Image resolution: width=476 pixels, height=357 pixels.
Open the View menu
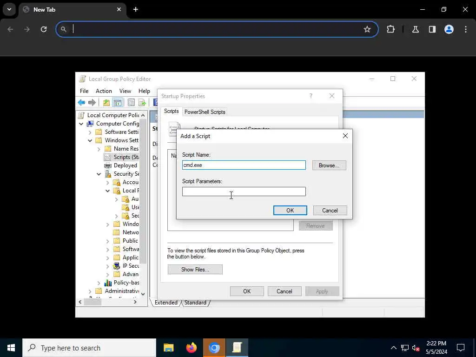point(125,91)
